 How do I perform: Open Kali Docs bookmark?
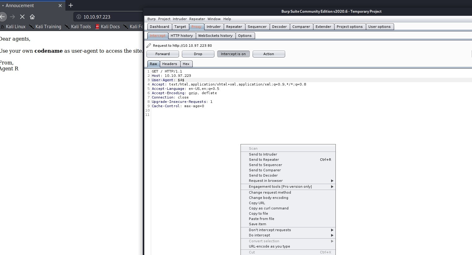pyautogui.click(x=107, y=27)
